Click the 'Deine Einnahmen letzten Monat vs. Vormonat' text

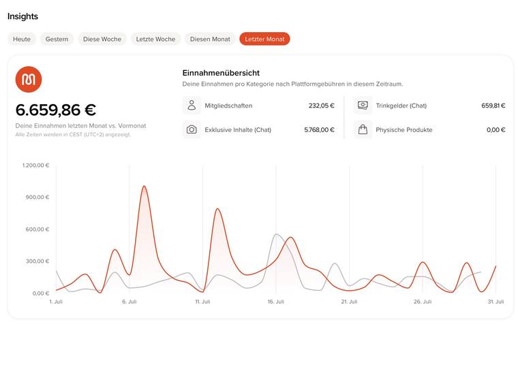coord(80,126)
